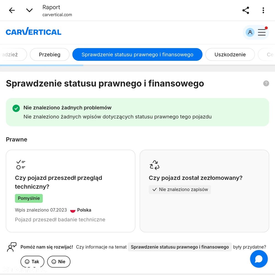Click the carVertical logo

click(x=34, y=32)
